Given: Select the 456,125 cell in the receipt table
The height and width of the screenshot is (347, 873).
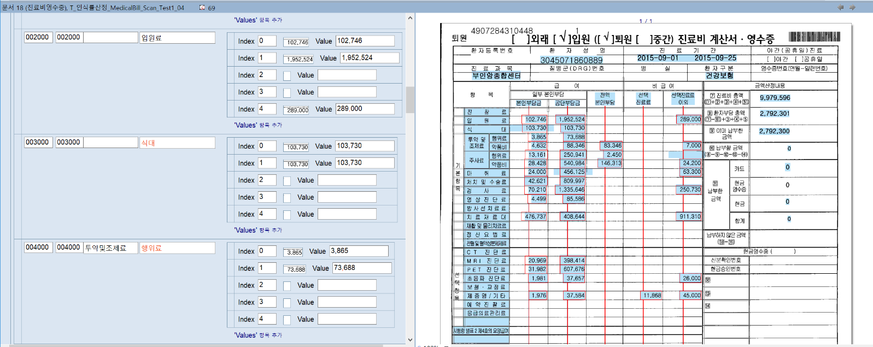Looking at the screenshot, I should click(x=573, y=172).
